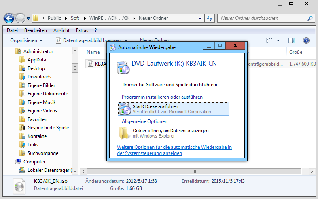Click the Größe column header
318x199 pixels.
(x=296, y=52)
